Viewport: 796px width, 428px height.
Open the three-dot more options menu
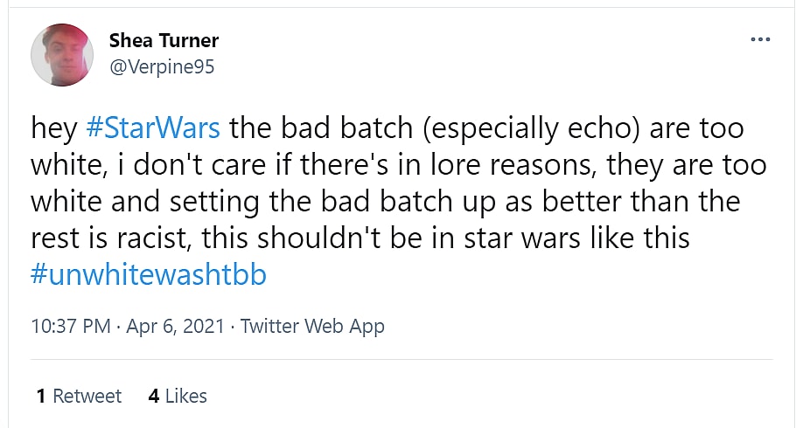(x=761, y=40)
